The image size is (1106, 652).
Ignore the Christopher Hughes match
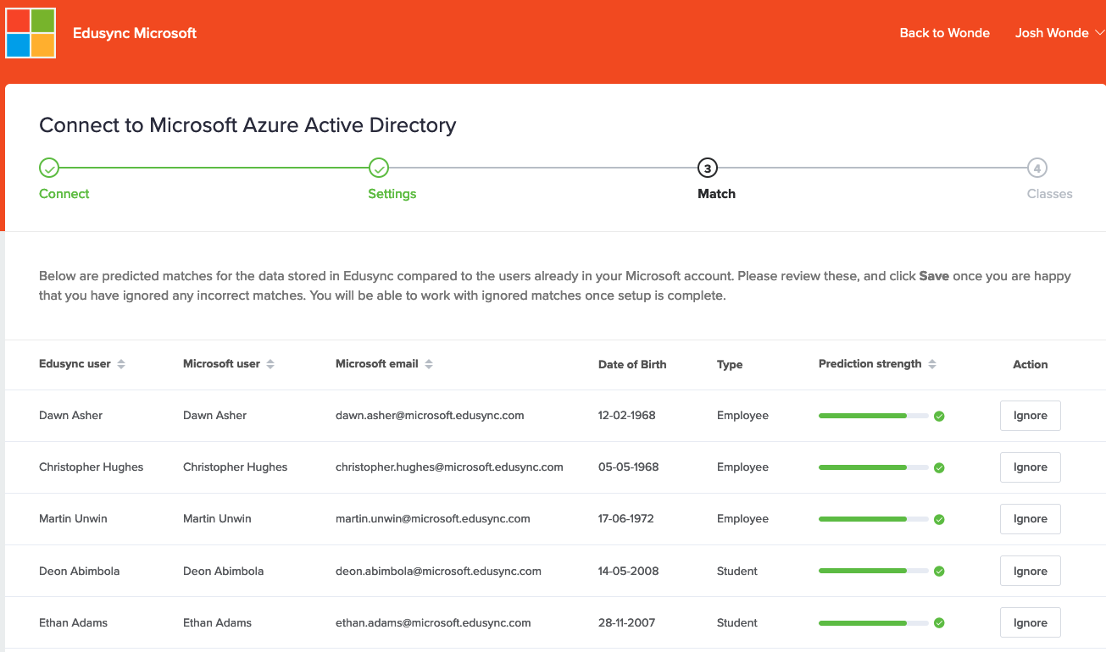1031,467
